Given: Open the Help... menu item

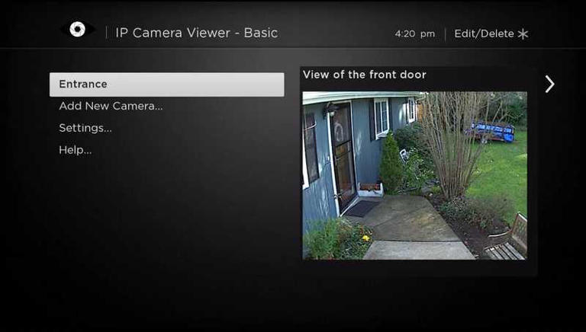Looking at the screenshot, I should click(x=75, y=150).
